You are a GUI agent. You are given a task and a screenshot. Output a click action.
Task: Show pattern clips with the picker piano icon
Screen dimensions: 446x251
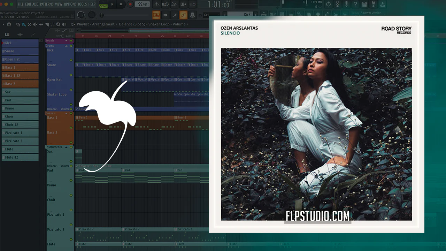click(x=7, y=35)
